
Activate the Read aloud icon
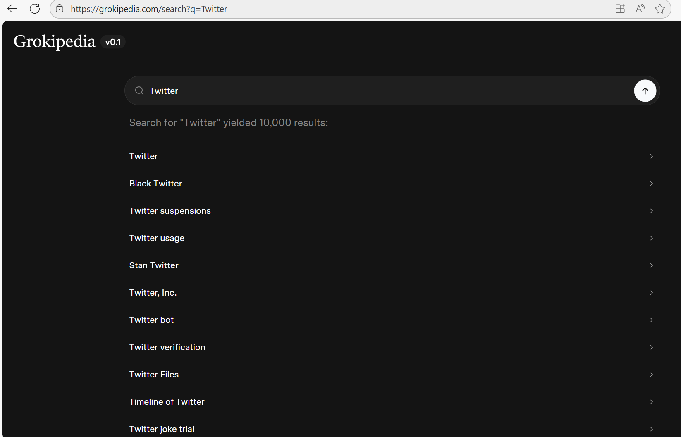pyautogui.click(x=640, y=9)
